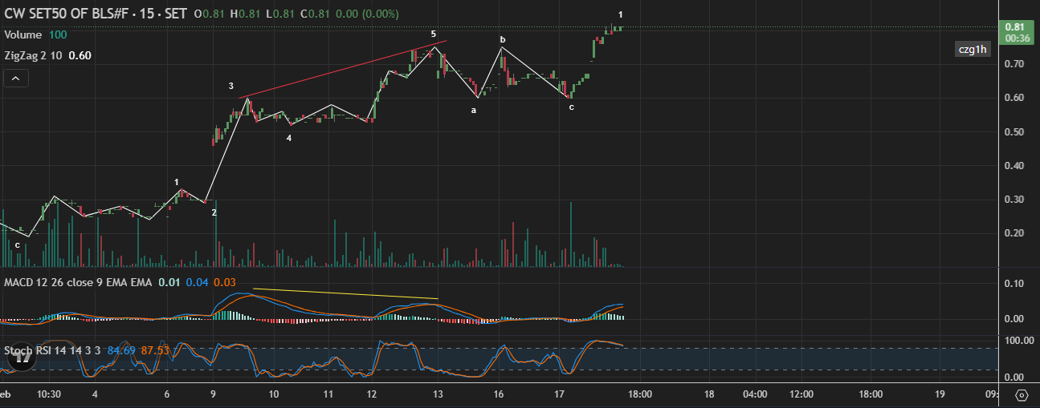Click the TradingView logo badge
Image resolution: width=1040 pixels, height=408 pixels.
tap(21, 358)
